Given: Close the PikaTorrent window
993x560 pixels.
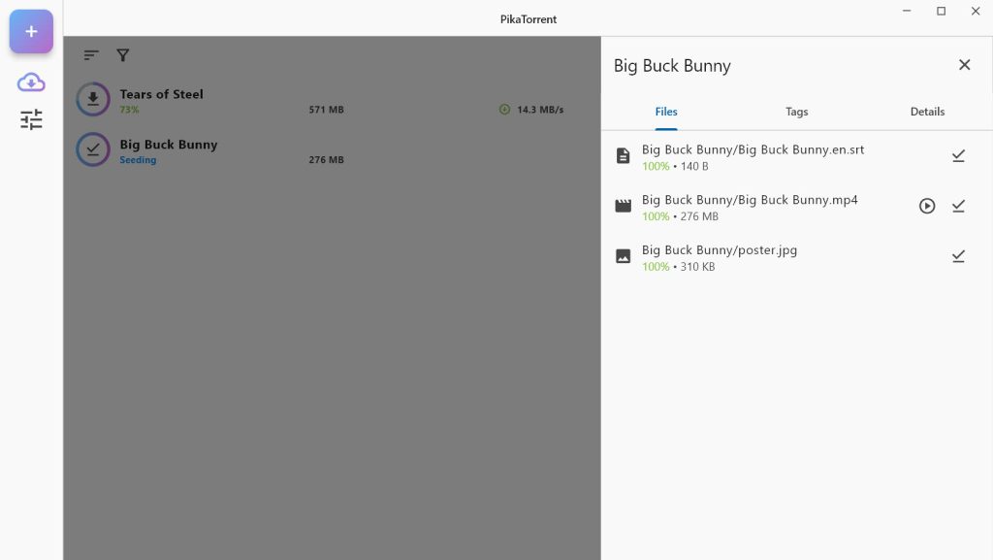Looking at the screenshot, I should tap(976, 11).
